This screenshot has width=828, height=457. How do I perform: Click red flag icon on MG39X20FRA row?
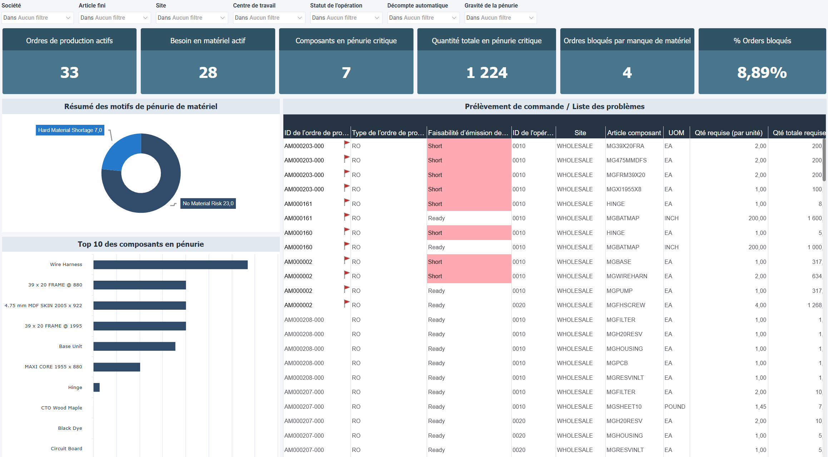346,144
